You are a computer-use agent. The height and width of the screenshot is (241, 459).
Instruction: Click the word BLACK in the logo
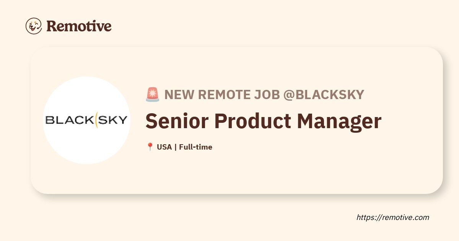click(69, 120)
